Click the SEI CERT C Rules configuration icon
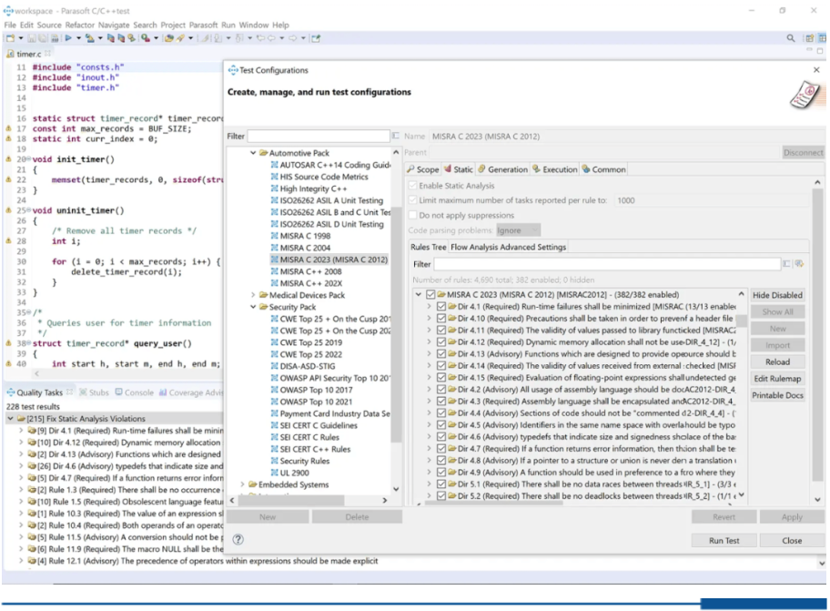 click(x=274, y=437)
